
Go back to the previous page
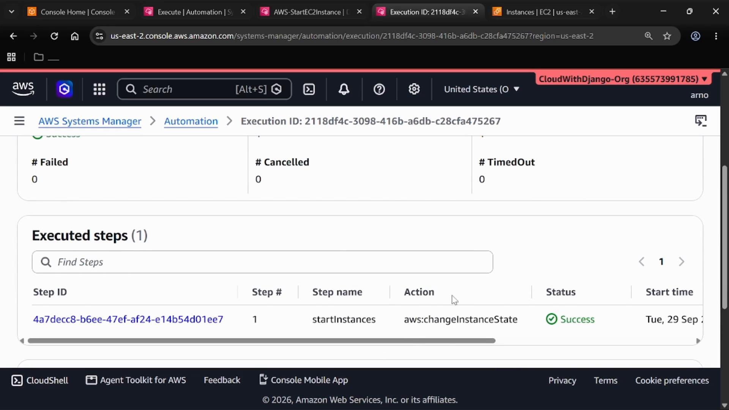[x=13, y=36]
